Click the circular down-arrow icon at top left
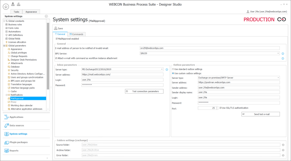291x161 pixels. point(6,7)
